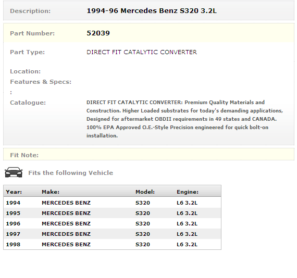Viewport: 297px width, 278px height.
Task: Select the description text 1994-96 Mercedes Benz S320 3.2L
Action: [152, 11]
